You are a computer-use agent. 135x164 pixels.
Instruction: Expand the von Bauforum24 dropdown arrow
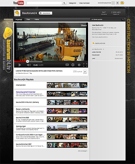(x=104, y=49)
